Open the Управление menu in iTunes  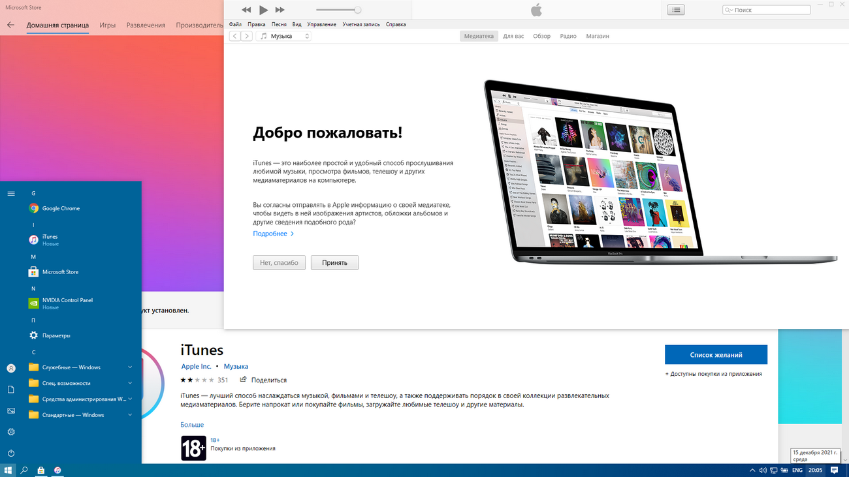click(322, 24)
